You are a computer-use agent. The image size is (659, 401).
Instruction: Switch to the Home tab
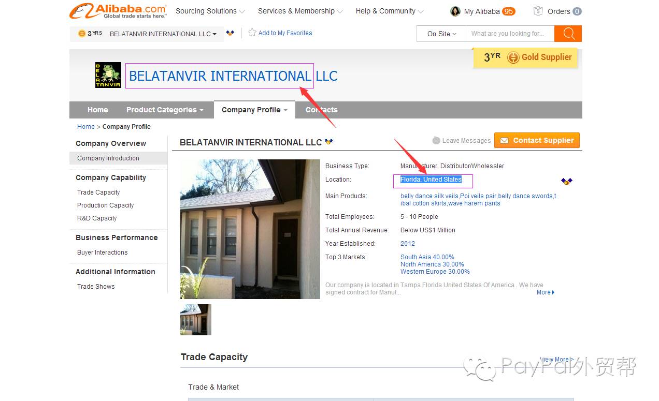(98, 110)
